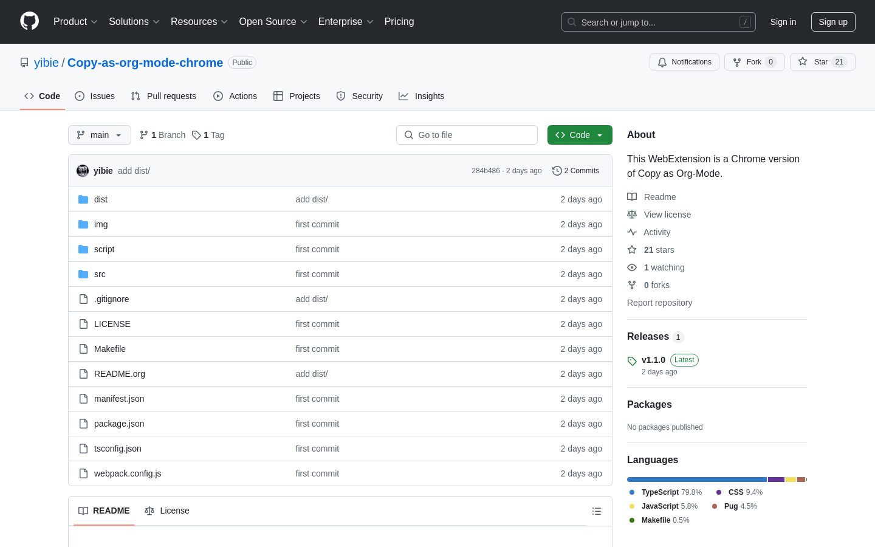The width and height of the screenshot is (875, 547).
Task: Expand the Resources menu
Action: (x=199, y=22)
